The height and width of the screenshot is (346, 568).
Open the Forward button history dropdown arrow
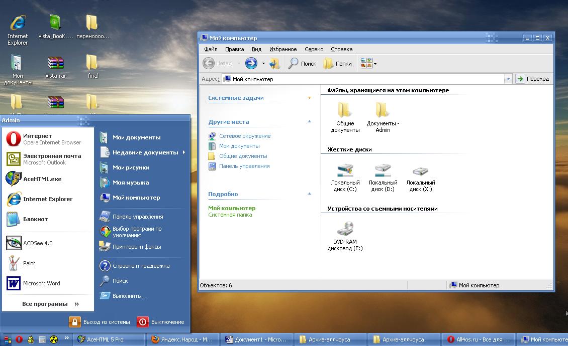point(263,64)
